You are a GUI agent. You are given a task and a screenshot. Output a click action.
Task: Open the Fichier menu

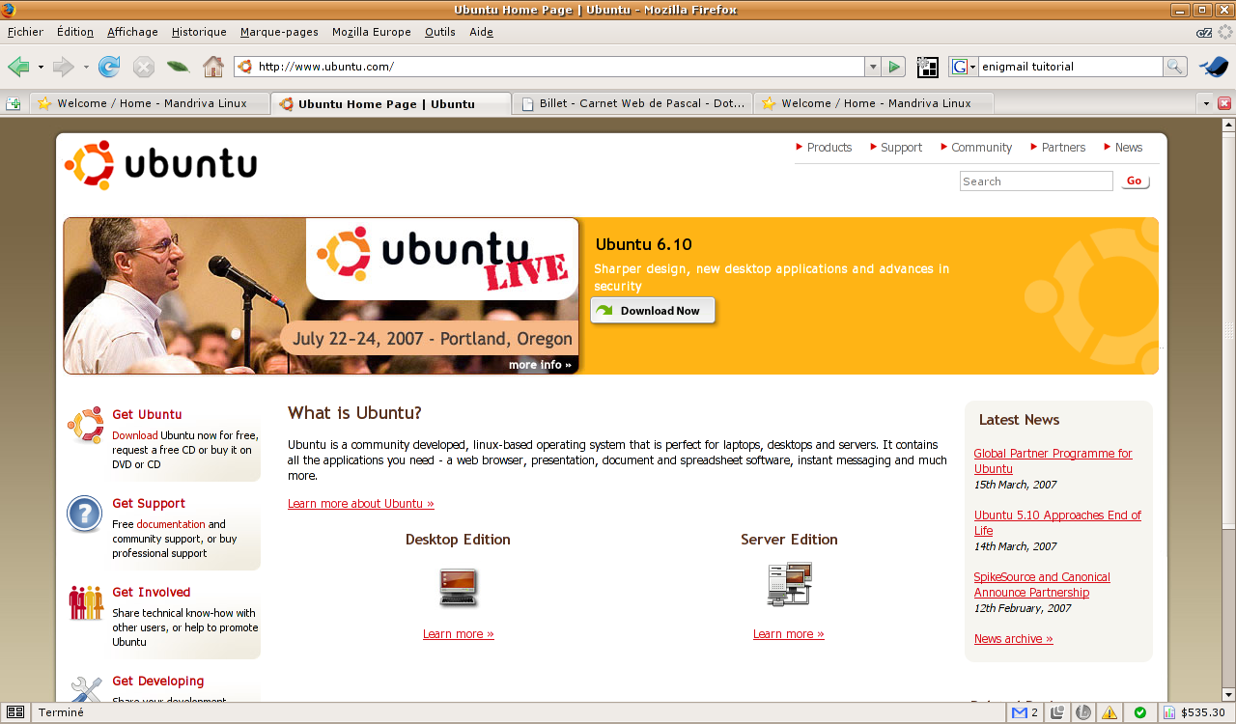click(x=25, y=32)
